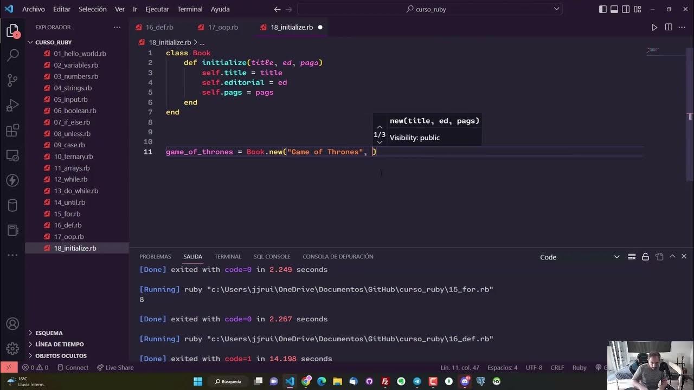Open the file 10_ternary.rb in explorer
The image size is (694, 390).
[x=76, y=157]
